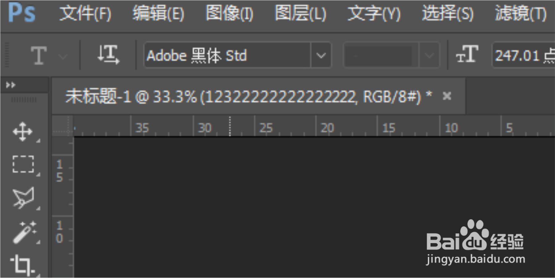Click the Photoshop Ps logo
555x278 pixels.
tap(22, 13)
